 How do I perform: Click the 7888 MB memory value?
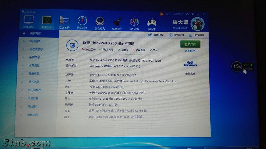pos(107,87)
